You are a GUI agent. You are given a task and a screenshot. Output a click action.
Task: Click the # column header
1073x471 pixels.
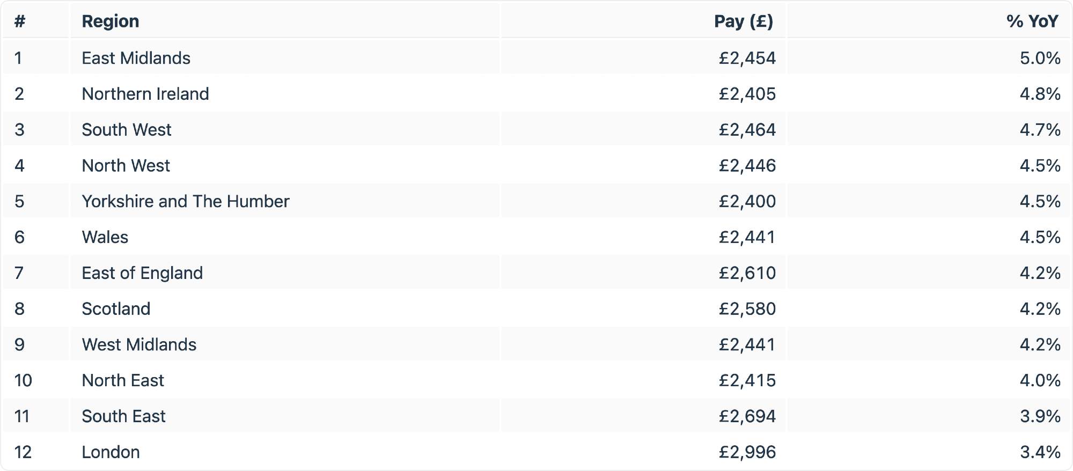(x=20, y=21)
